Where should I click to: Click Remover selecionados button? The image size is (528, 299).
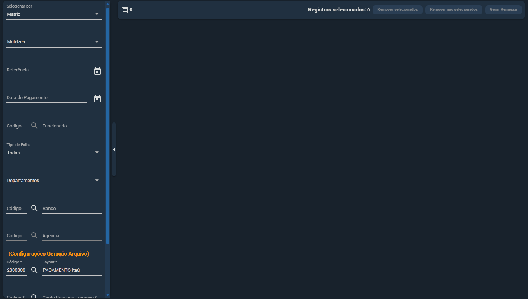pyautogui.click(x=397, y=10)
